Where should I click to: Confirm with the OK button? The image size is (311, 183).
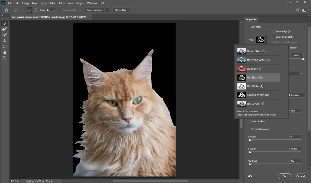[x=285, y=176]
